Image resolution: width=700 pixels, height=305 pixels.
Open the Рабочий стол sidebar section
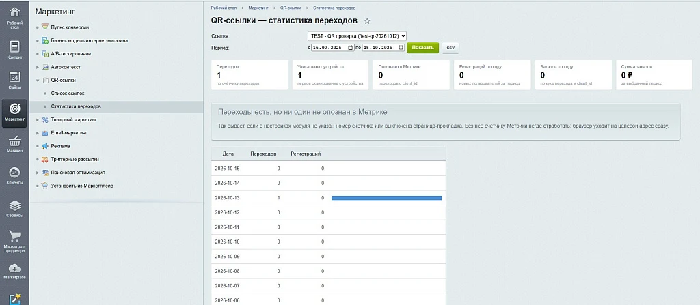coord(15,18)
